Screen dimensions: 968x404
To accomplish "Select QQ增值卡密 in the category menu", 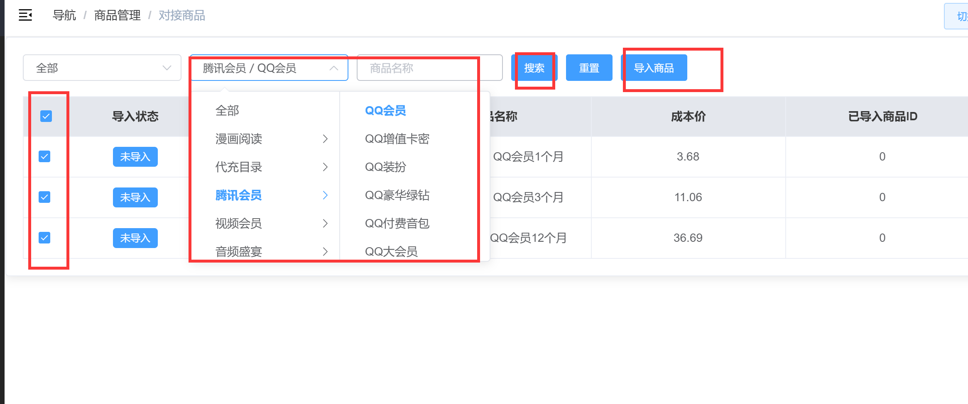I will click(397, 139).
